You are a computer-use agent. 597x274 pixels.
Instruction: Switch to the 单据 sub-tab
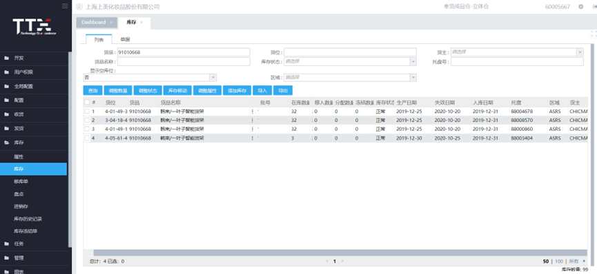[x=125, y=39]
